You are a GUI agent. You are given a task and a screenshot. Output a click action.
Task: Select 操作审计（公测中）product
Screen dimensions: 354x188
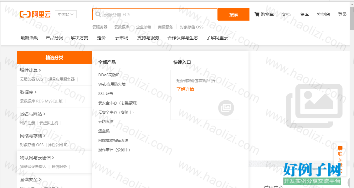point(114,150)
